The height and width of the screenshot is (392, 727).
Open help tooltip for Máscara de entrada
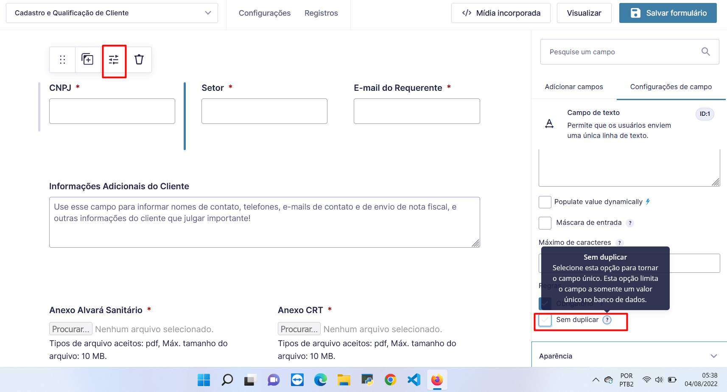point(630,223)
